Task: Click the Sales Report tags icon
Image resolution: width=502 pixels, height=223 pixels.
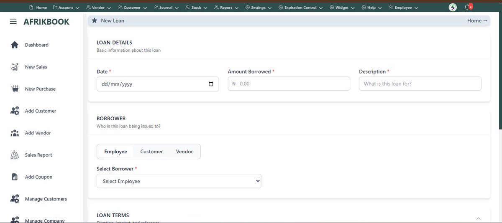Action: pos(15,155)
